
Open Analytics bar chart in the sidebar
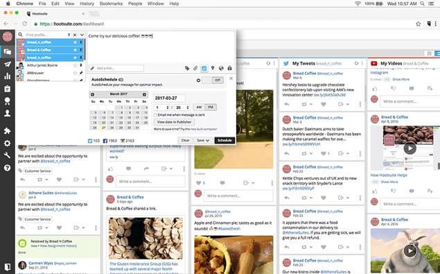pyautogui.click(x=8, y=76)
